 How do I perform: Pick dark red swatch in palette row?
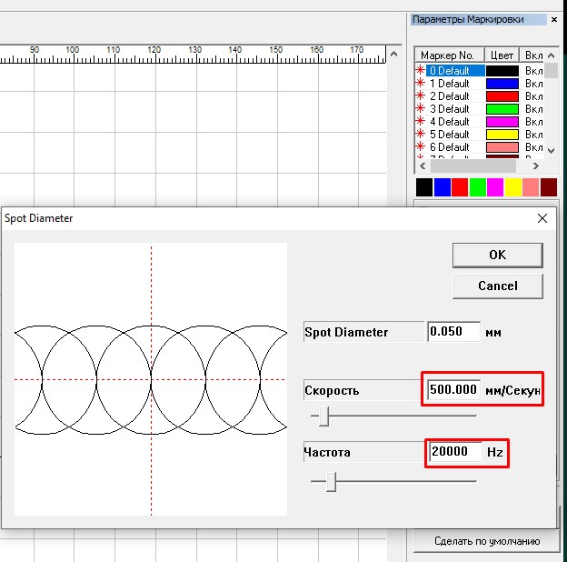coord(548,187)
